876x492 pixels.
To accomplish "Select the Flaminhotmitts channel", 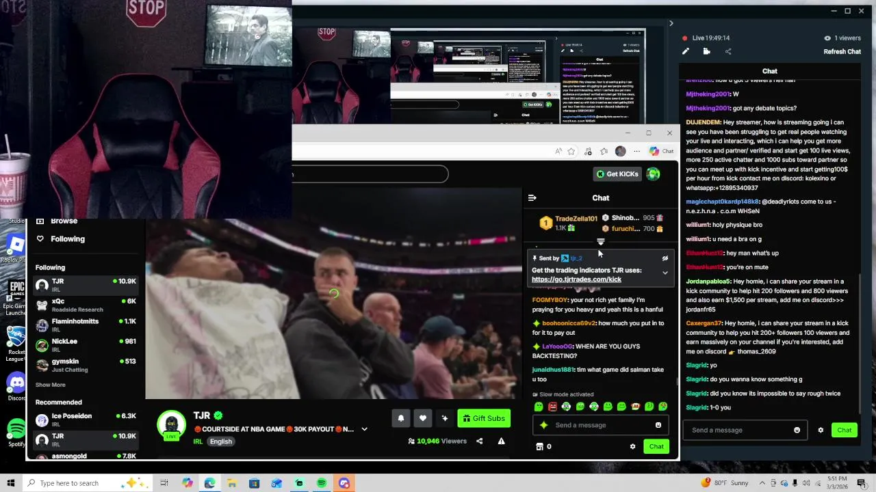I will pyautogui.click(x=86, y=325).
